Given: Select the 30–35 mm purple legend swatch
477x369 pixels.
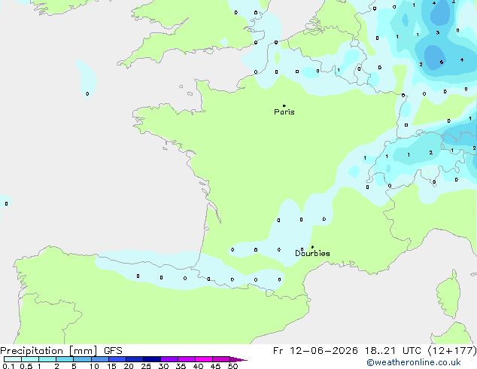Looking at the screenshot, I should 169,359.
